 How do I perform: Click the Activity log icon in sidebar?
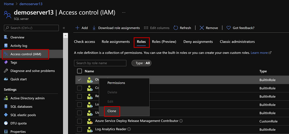click(6, 46)
